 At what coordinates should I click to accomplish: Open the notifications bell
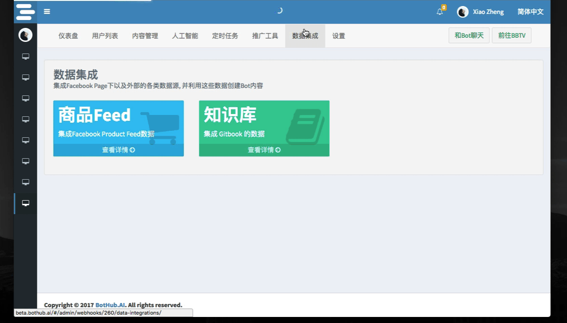point(439,12)
